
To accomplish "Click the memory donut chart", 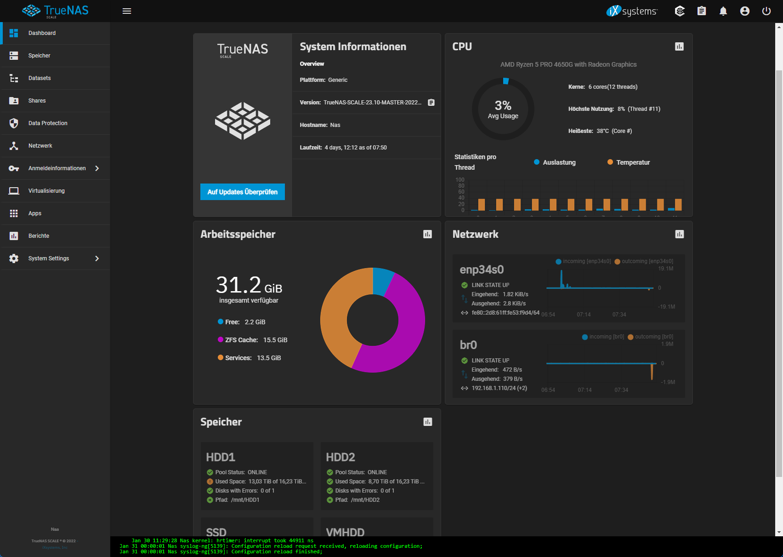I will pos(373,320).
